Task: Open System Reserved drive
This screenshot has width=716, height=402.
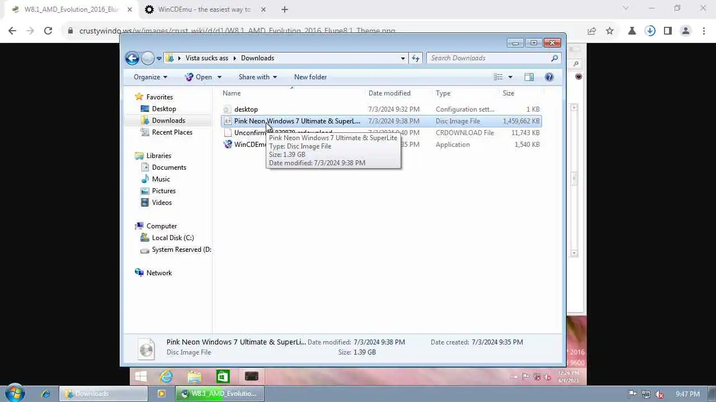Action: (181, 250)
